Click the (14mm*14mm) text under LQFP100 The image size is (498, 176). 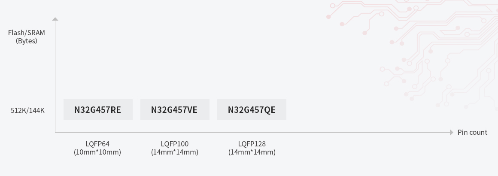[x=175, y=152]
